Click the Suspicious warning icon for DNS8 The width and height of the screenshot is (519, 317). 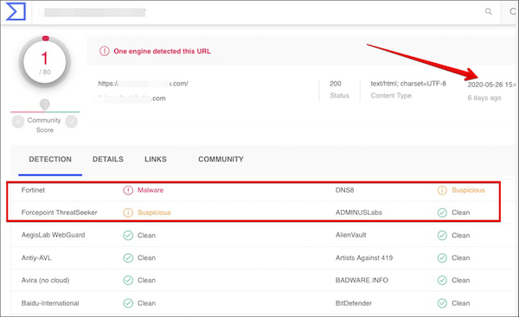[442, 190]
